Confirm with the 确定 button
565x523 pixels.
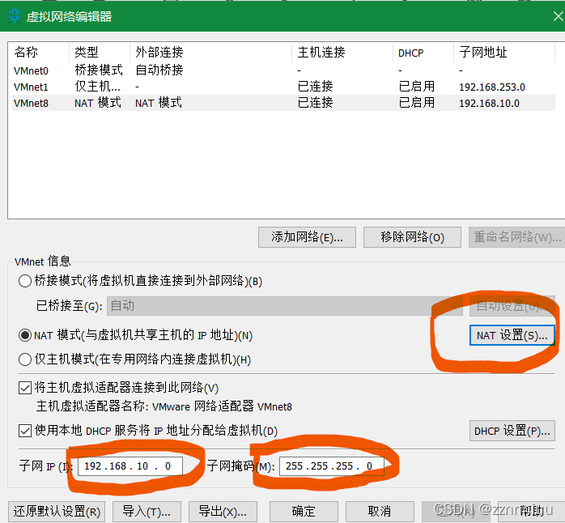(x=304, y=512)
